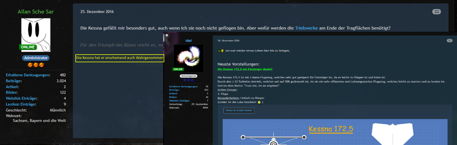Open Allan Sche Sar's Lexikon Einträge link

pos(21,104)
